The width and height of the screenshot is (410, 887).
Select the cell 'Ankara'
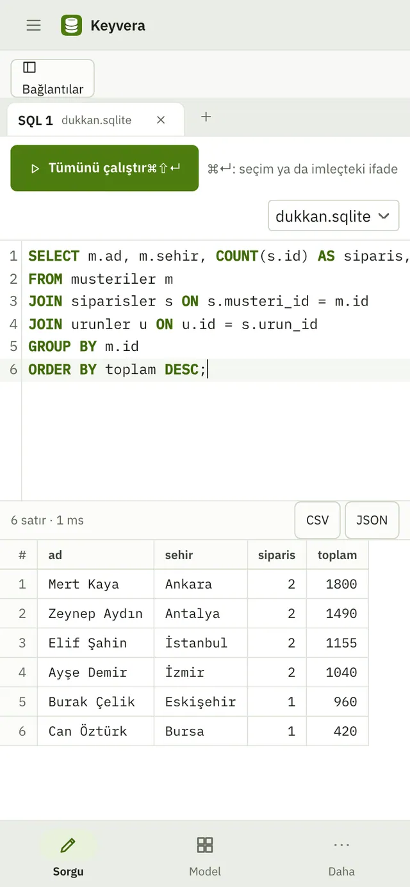tap(201, 584)
